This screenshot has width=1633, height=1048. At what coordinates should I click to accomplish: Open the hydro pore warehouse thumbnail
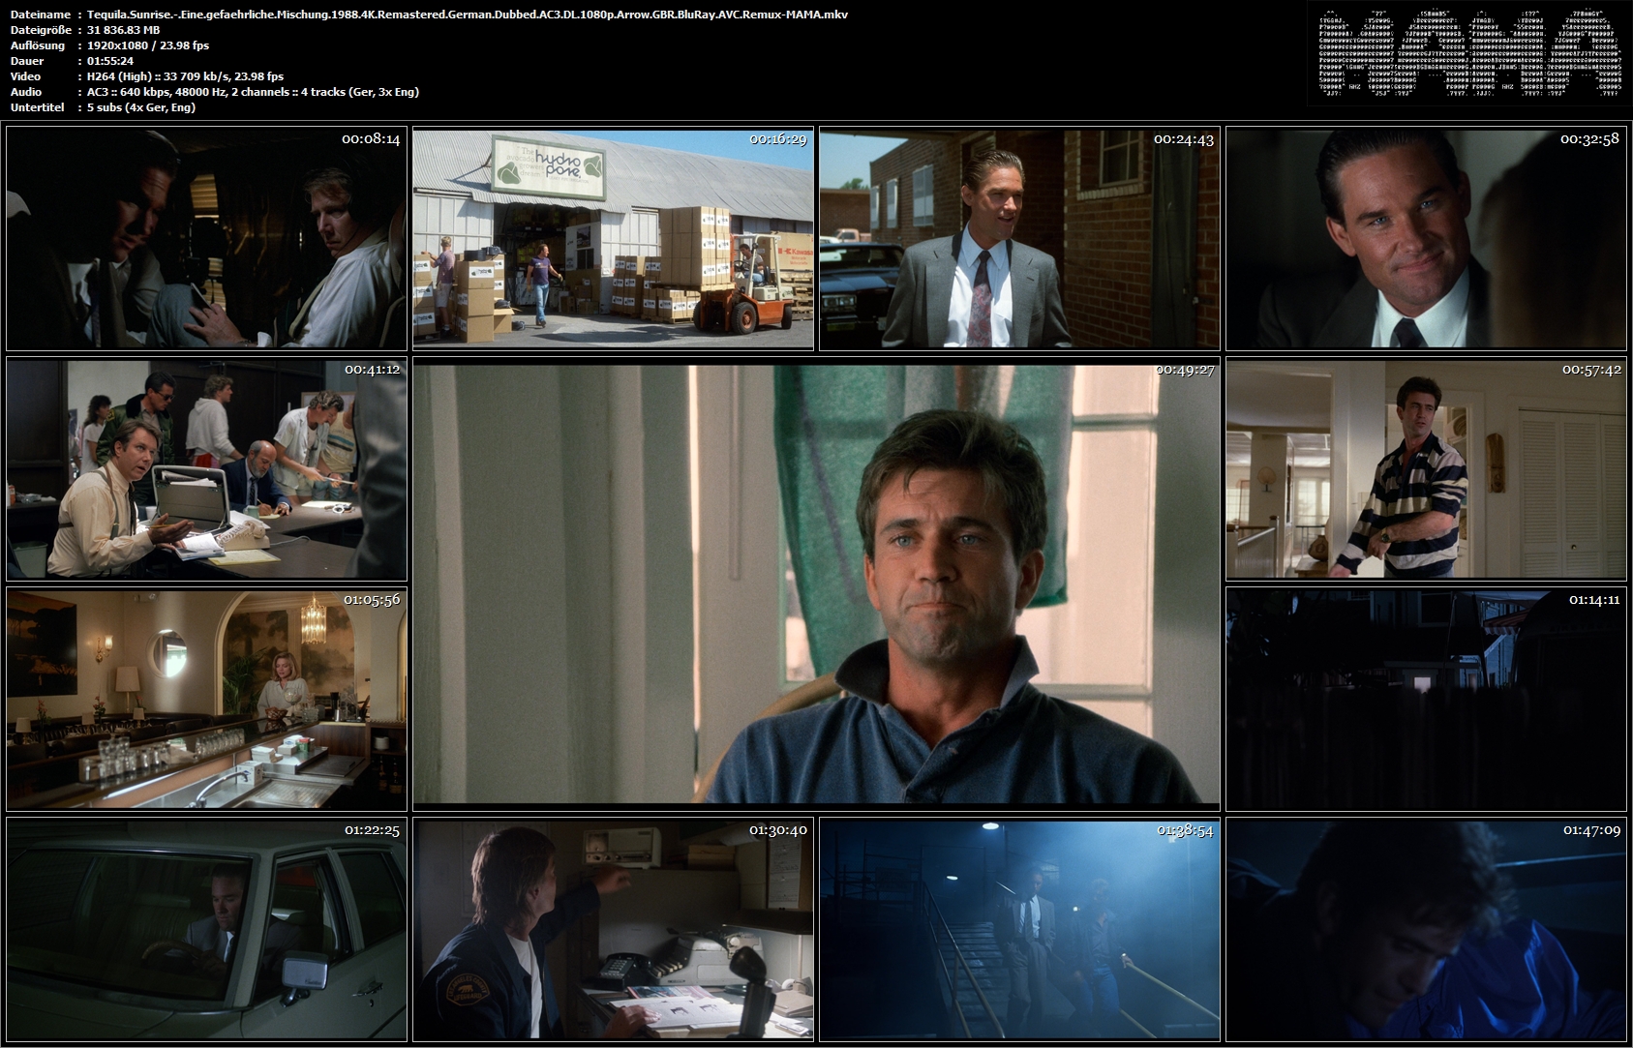[x=613, y=238]
